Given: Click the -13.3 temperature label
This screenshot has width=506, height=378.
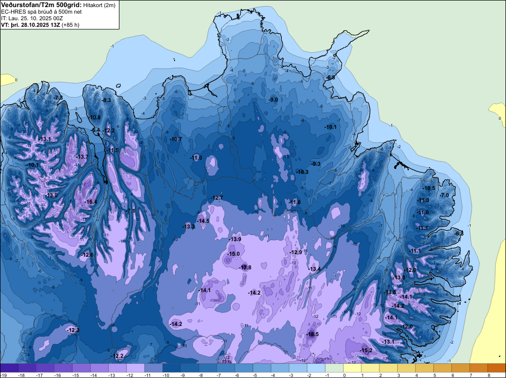Looking at the screenshot, I should click(189, 226).
